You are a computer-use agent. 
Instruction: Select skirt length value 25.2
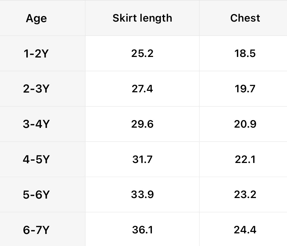click(142, 54)
